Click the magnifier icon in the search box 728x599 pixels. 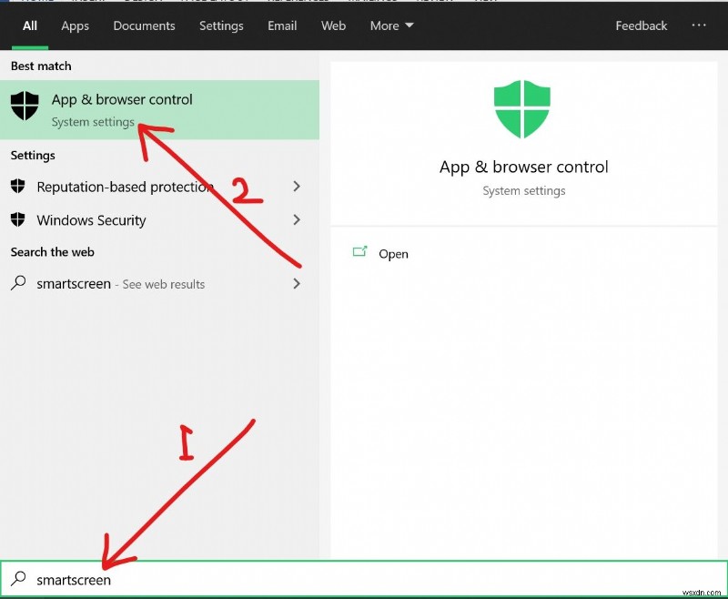(x=19, y=580)
